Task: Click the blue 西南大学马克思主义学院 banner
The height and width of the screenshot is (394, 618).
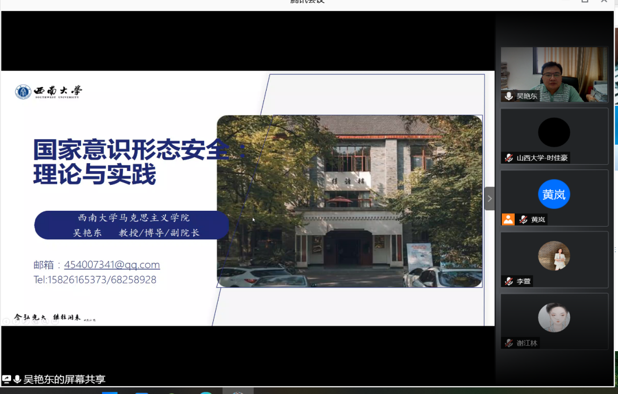Action: [133, 225]
